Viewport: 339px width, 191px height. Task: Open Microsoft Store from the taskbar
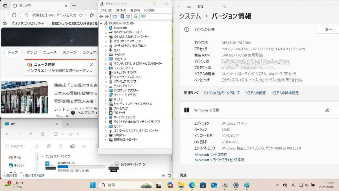203,185
